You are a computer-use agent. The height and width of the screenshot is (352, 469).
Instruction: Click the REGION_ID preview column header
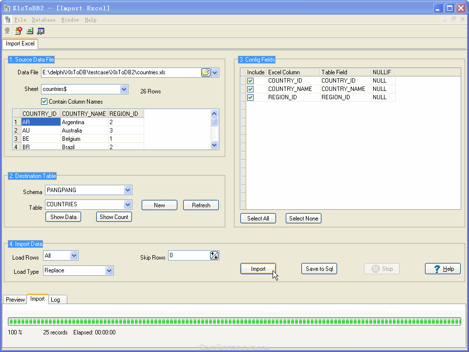pos(126,114)
